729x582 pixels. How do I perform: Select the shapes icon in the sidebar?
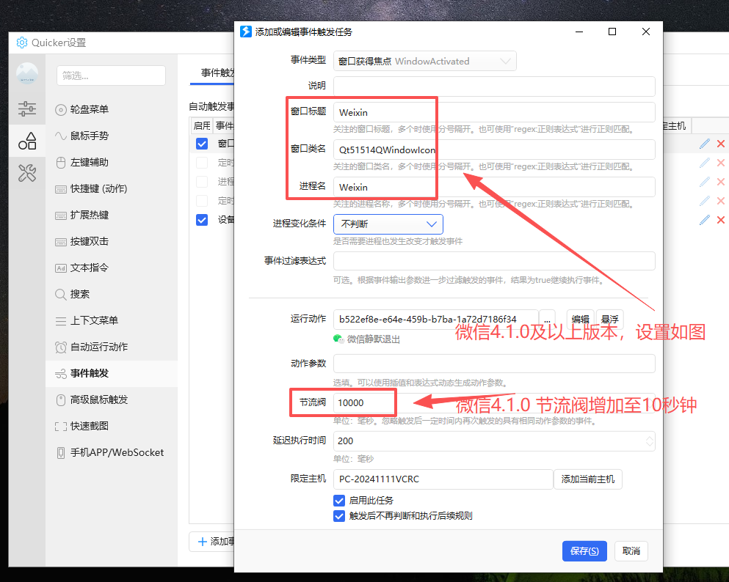[27, 141]
